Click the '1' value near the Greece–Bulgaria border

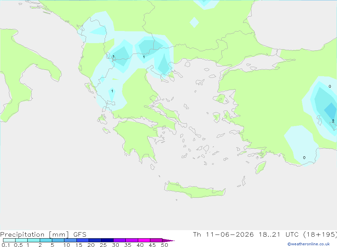[x=144, y=57]
